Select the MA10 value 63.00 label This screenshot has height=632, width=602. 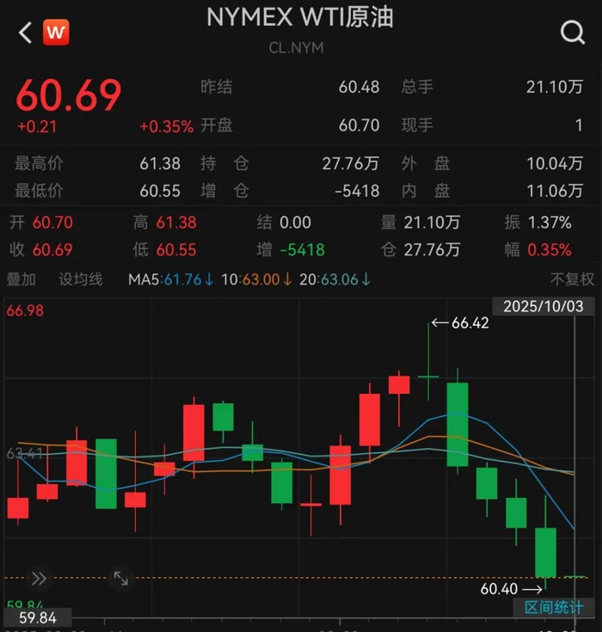(256, 279)
